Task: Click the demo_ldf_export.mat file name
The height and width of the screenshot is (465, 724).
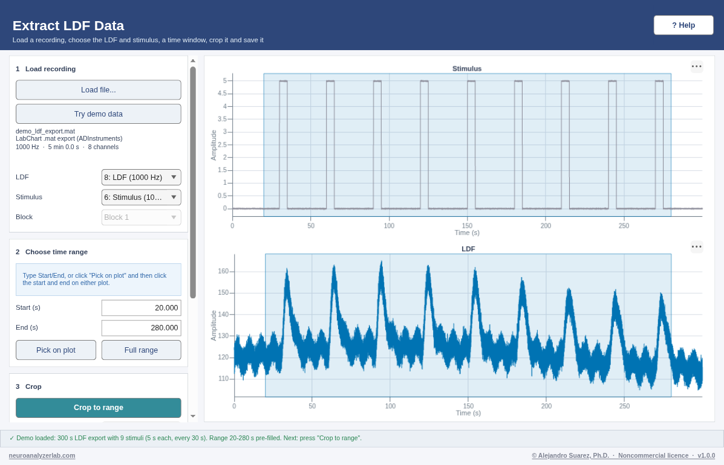Action: coord(45,131)
